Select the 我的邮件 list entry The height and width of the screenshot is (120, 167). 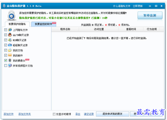(18, 55)
